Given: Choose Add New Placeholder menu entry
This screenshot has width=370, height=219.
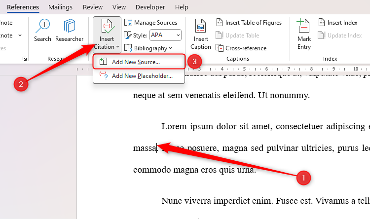Looking at the screenshot, I should [x=139, y=76].
